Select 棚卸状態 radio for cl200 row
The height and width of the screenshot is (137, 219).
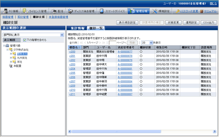point(141,52)
